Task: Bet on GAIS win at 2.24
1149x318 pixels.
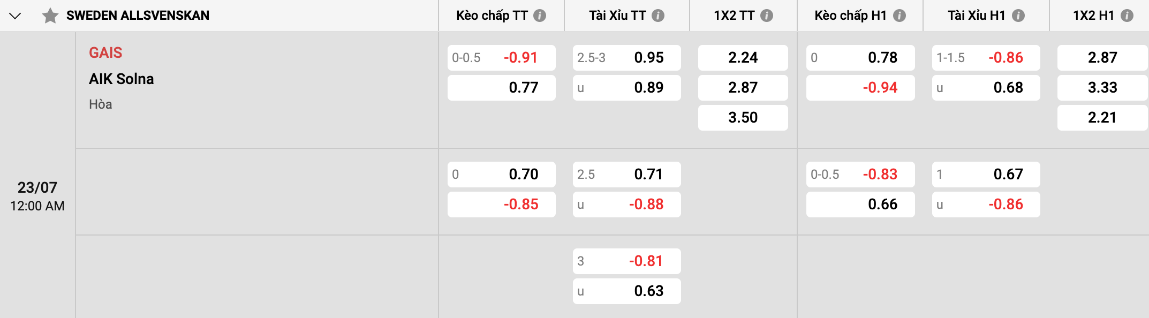Action: coord(743,58)
